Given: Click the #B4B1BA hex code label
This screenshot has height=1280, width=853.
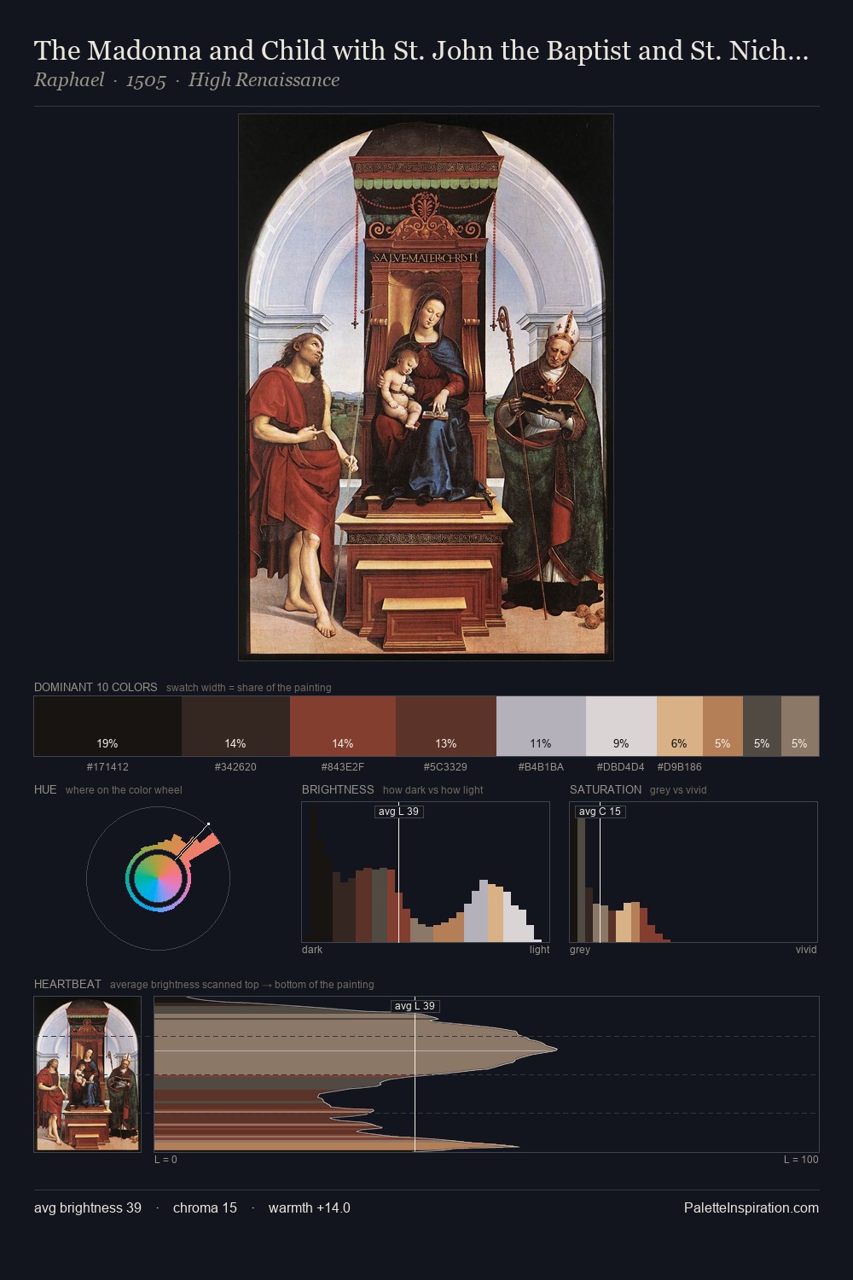Looking at the screenshot, I should (x=541, y=767).
